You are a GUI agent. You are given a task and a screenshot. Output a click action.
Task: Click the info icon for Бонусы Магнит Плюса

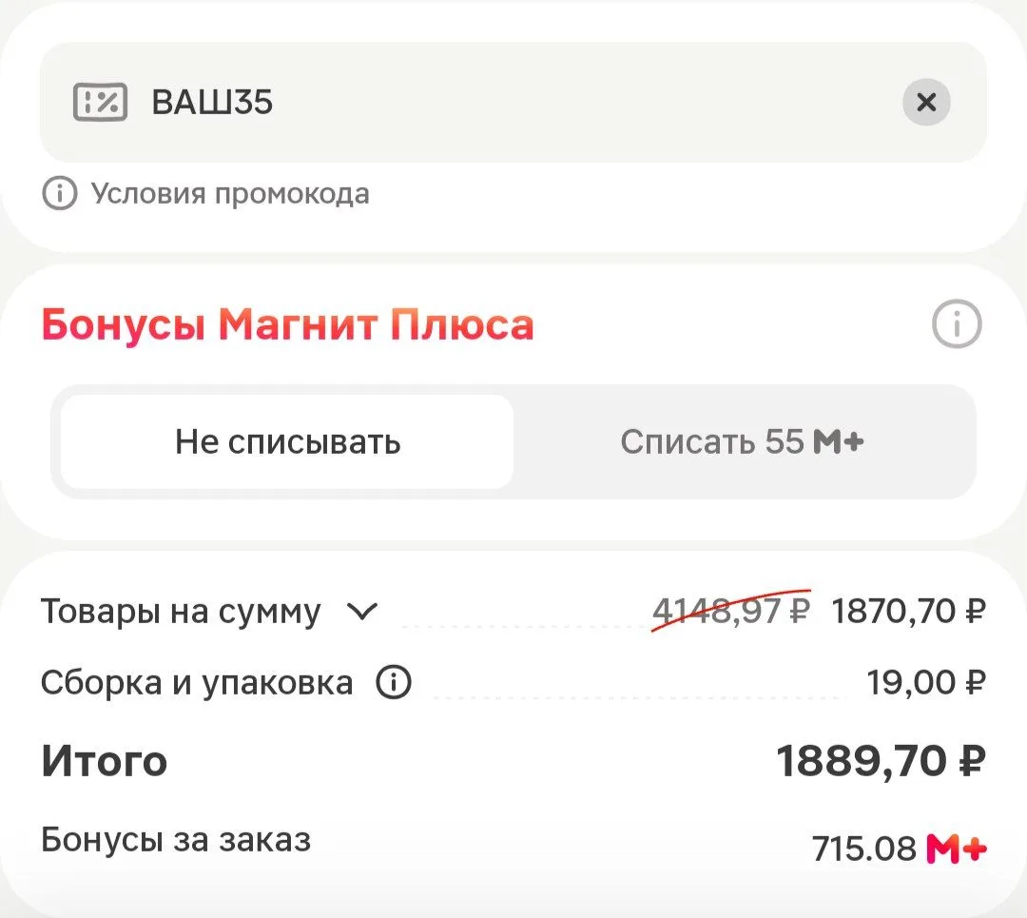pyautogui.click(x=957, y=323)
